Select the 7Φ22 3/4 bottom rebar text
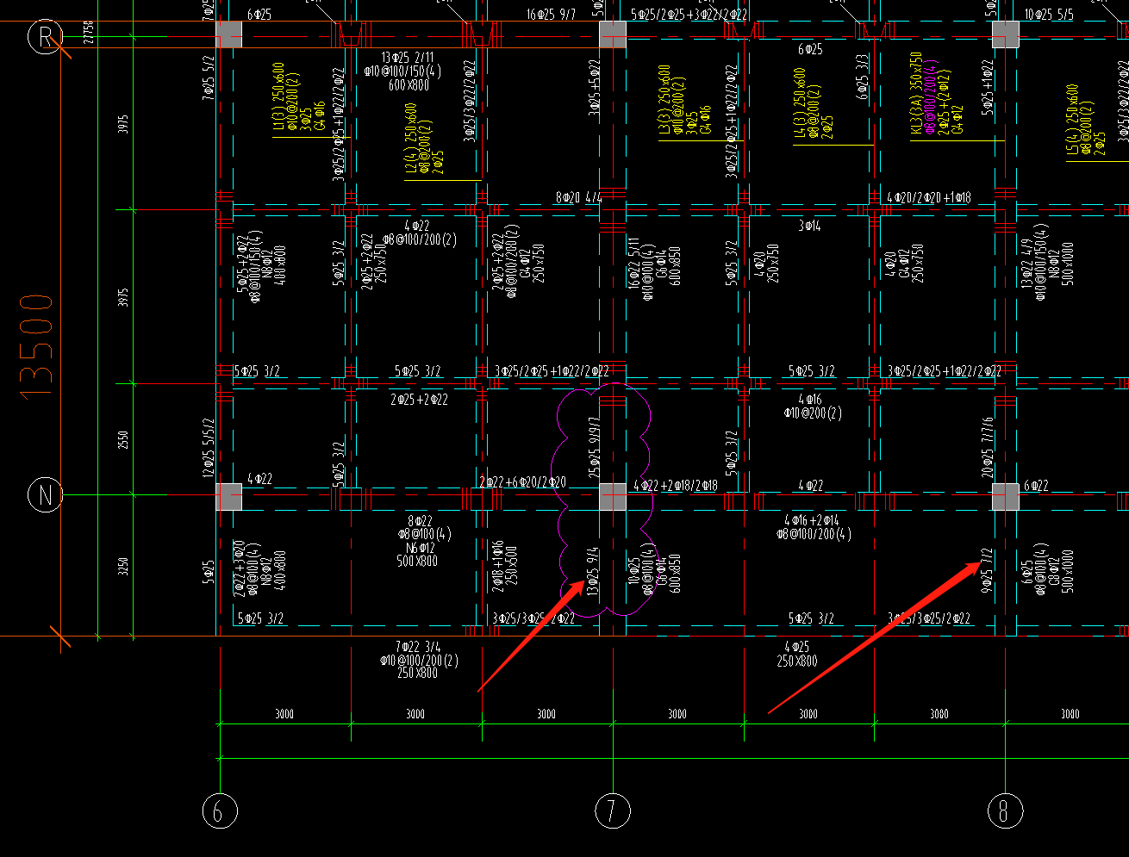This screenshot has width=1129, height=857. (418, 647)
